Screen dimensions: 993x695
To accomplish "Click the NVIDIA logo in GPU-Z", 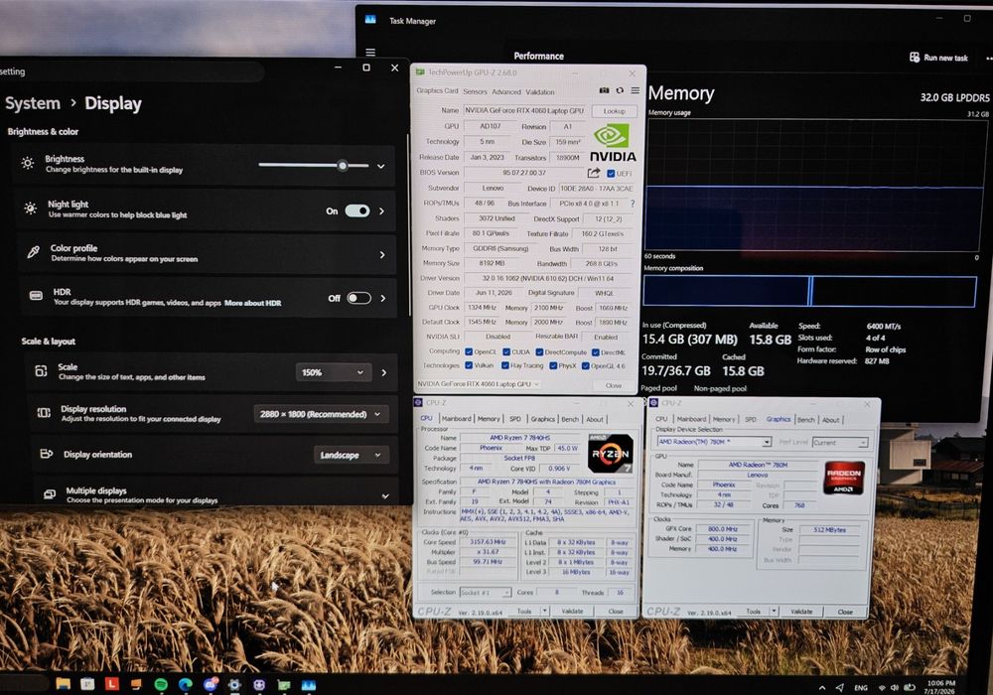I will (612, 142).
